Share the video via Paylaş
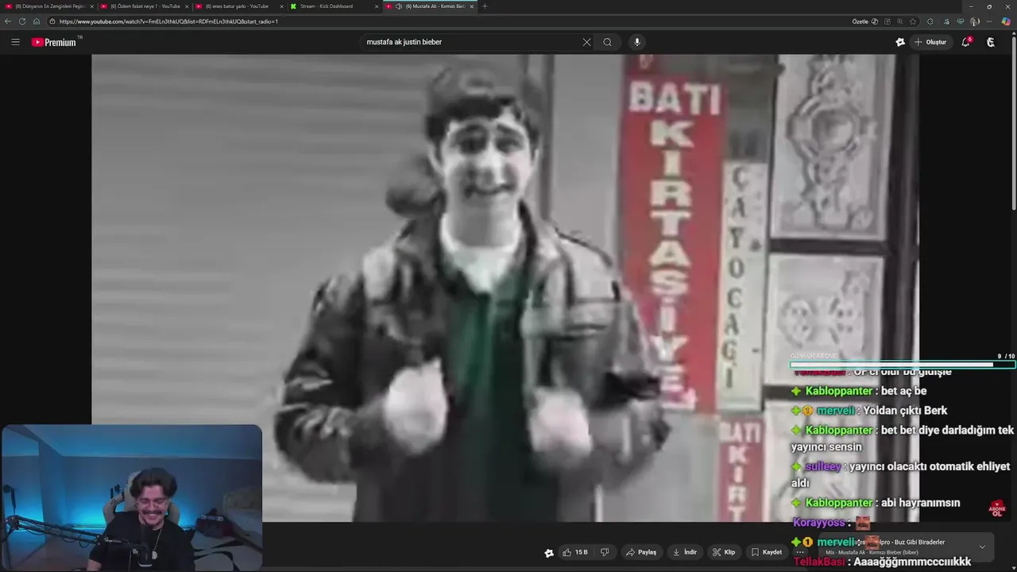The height and width of the screenshot is (572, 1017). tap(641, 552)
